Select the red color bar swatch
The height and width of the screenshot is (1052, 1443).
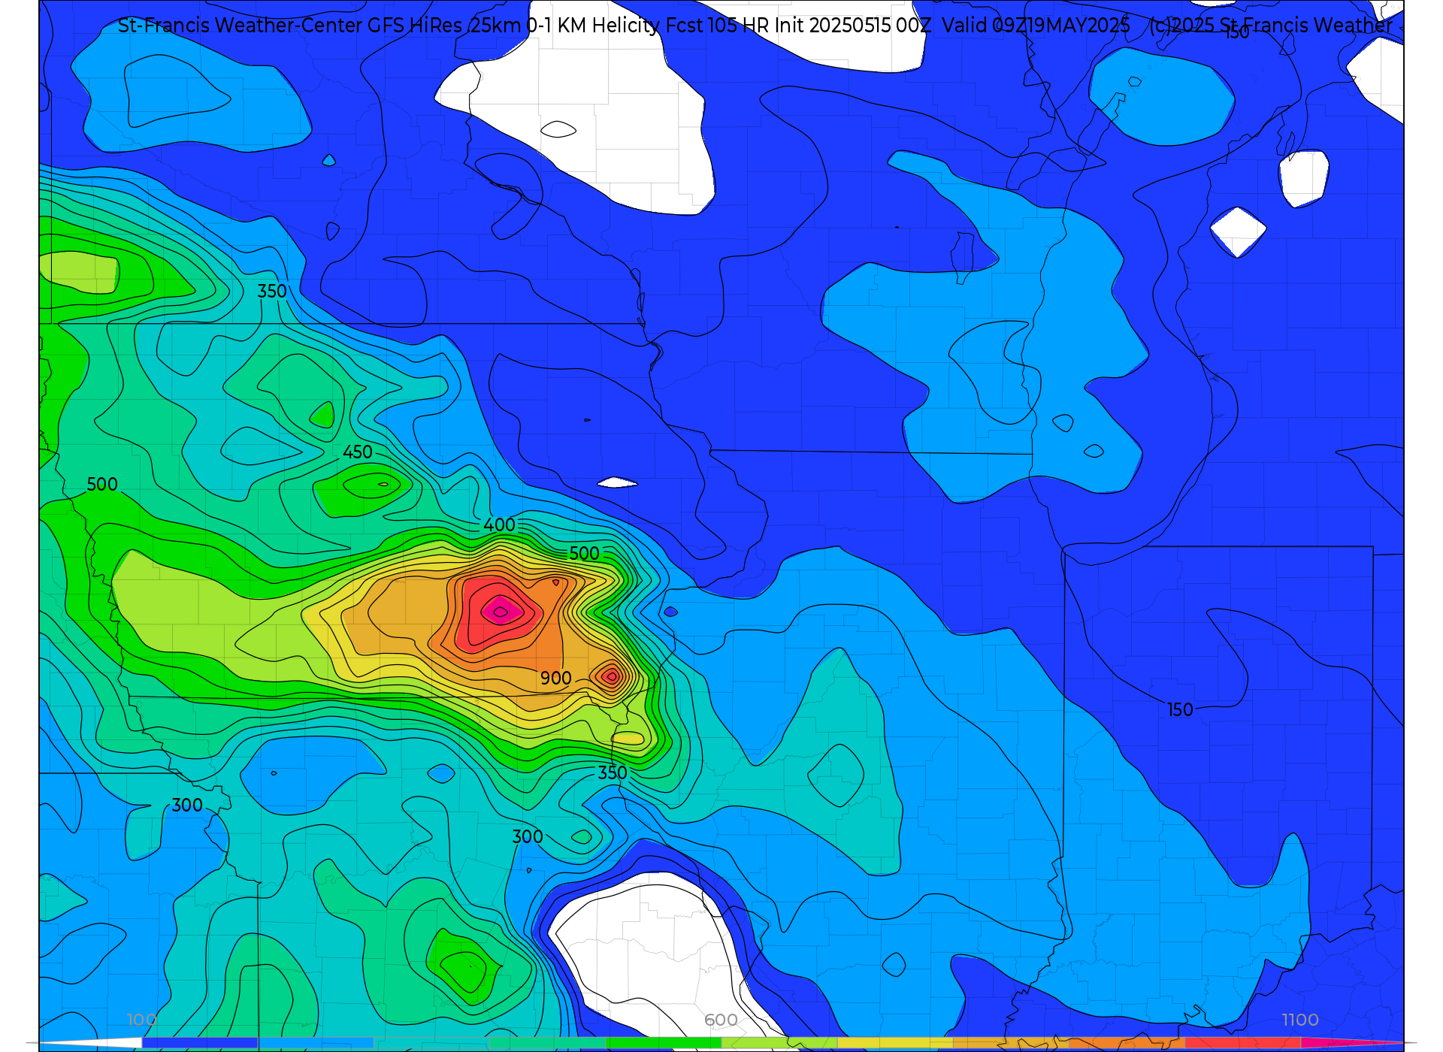point(1242,1043)
